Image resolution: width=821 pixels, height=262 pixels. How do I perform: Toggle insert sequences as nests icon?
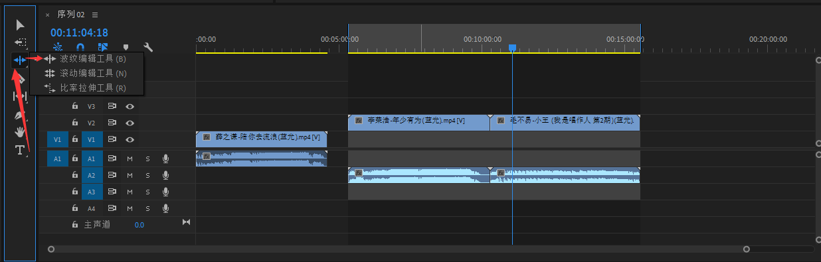58,47
